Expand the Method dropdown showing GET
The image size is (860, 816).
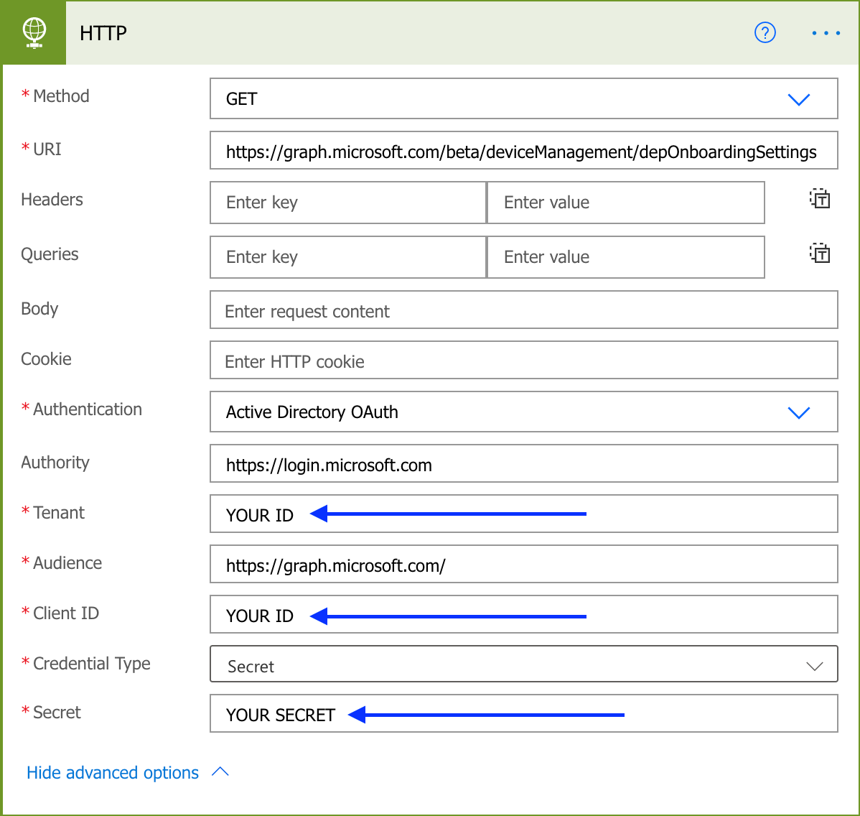pyautogui.click(x=798, y=99)
